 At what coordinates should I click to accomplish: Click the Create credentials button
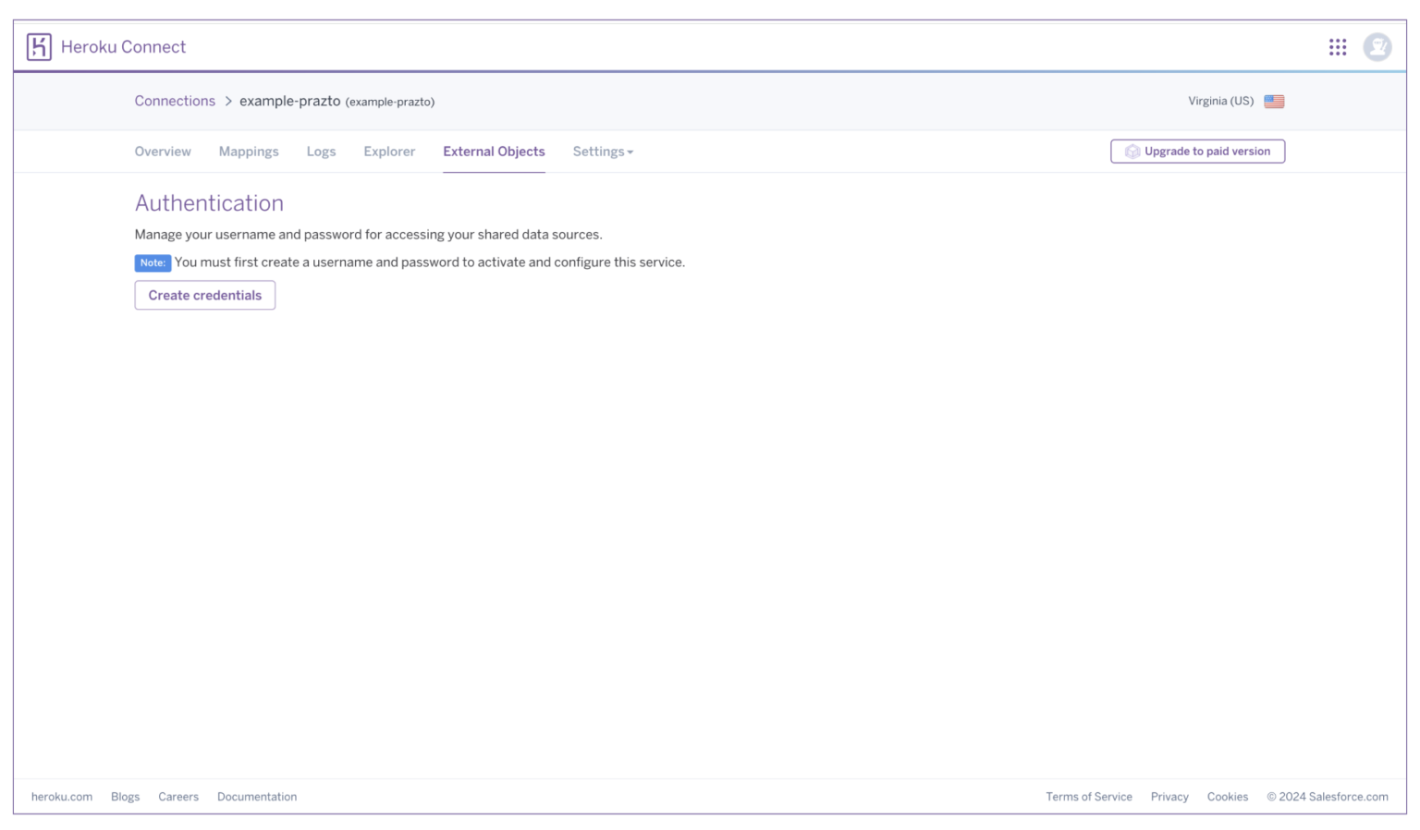click(204, 295)
